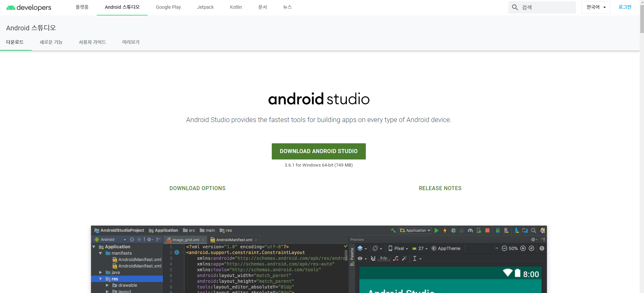Click the attach debugger device icon
This screenshot has width=644, height=293.
(x=479, y=230)
